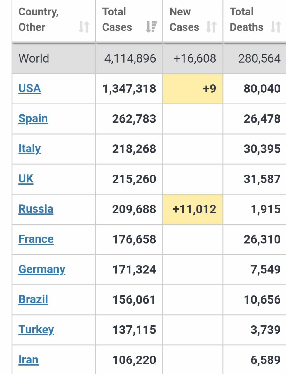
Task: Click USA's highlighted +9 new cases cell
Action: (x=193, y=89)
